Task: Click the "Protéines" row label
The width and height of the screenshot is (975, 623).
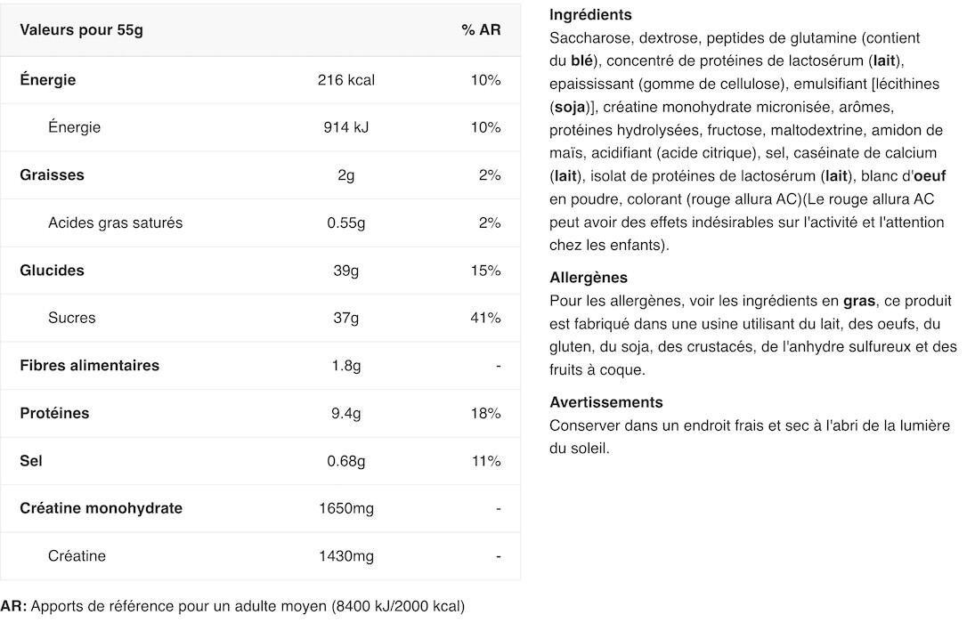Action: click(x=54, y=413)
